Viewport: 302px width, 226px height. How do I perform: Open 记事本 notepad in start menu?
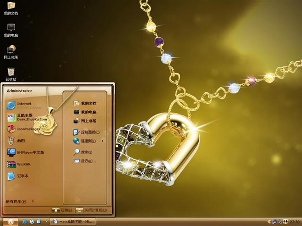18,176
